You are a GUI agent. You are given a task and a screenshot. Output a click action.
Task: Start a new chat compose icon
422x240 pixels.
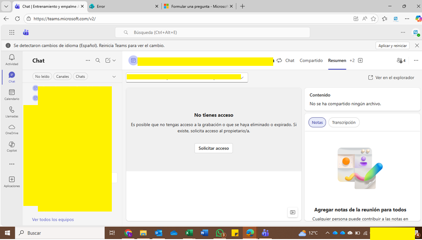(x=108, y=60)
